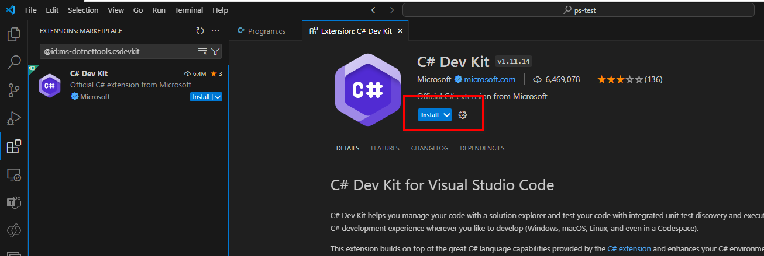Click large C# Dev Kit logo on details page
The width and height of the screenshot is (764, 256).
coord(367,89)
